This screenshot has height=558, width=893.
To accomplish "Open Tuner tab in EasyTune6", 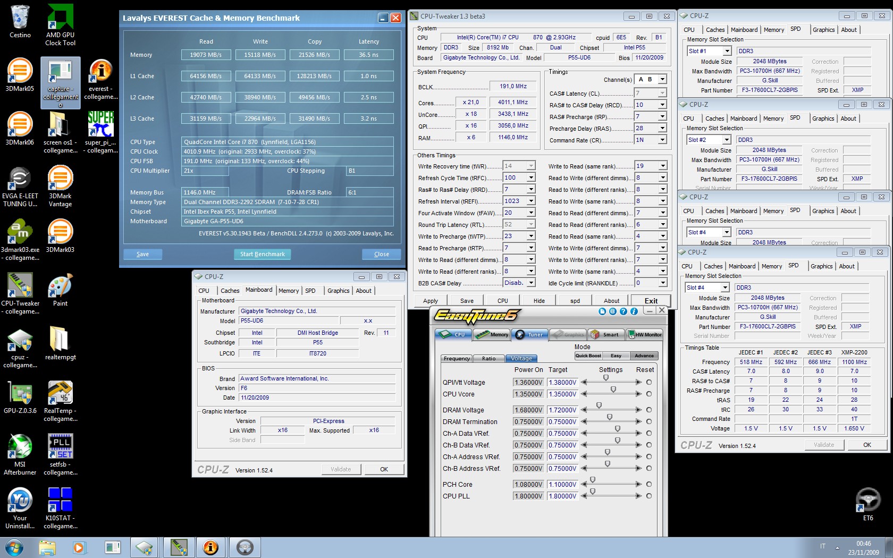I will (530, 334).
